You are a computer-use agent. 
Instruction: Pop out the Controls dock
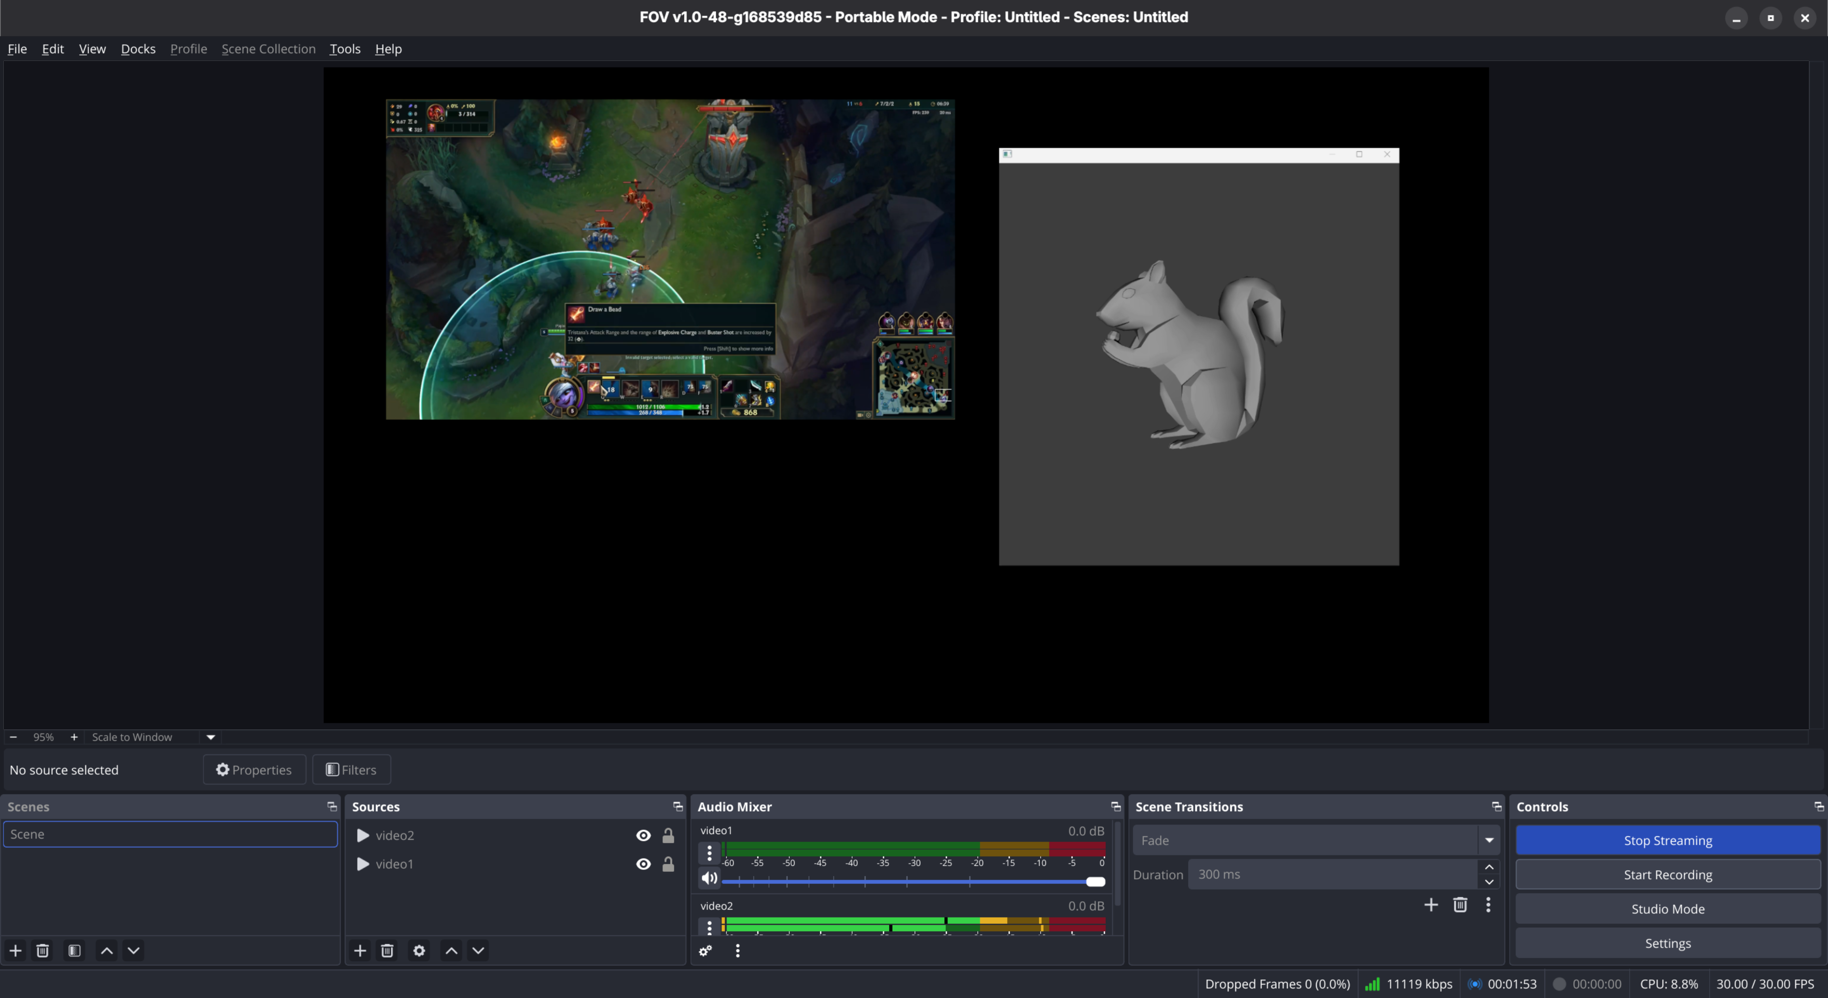tap(1819, 806)
